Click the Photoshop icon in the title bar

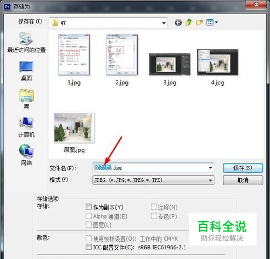(8, 6)
